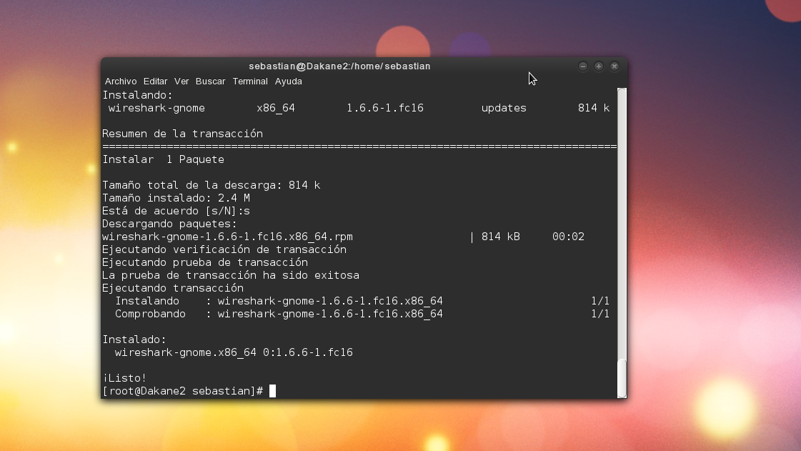Maximize the terminal window

point(599,66)
